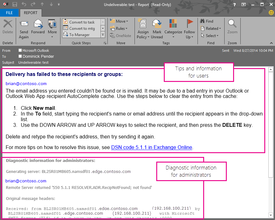The width and height of the screenshot is (275, 220).
Task: Toggle the presence box beside Dominick Pender
Action: point(20,56)
